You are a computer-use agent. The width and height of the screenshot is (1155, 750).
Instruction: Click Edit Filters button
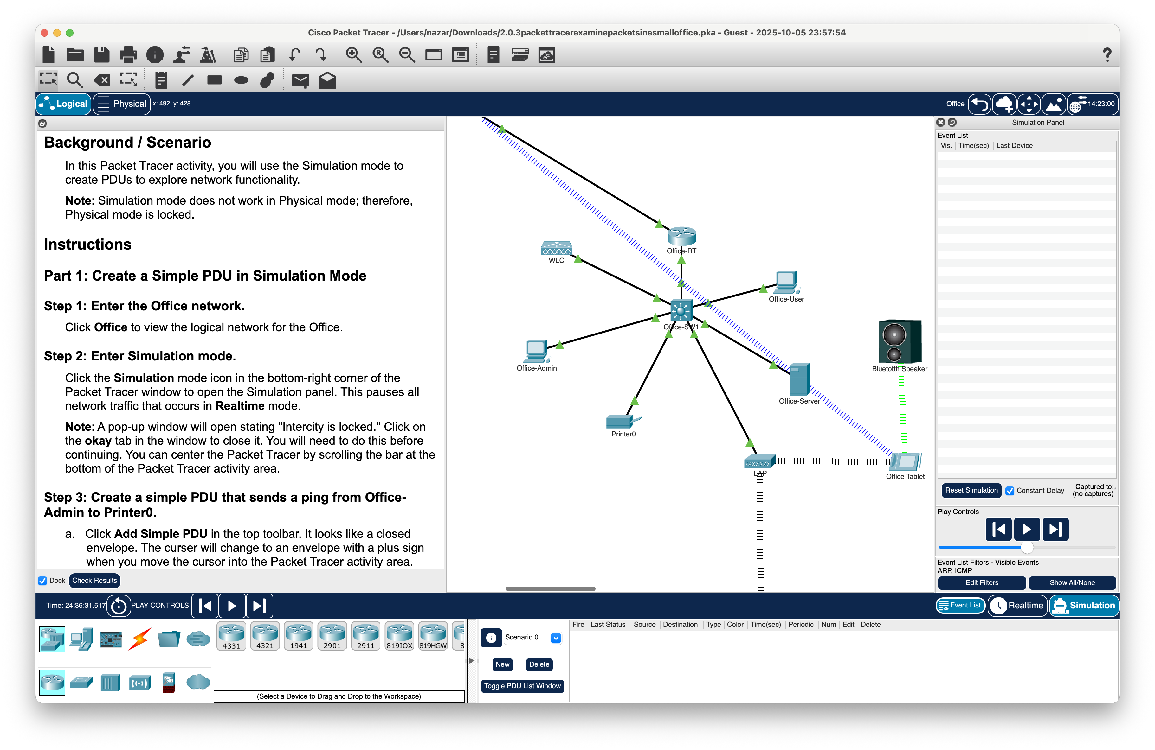(x=982, y=583)
